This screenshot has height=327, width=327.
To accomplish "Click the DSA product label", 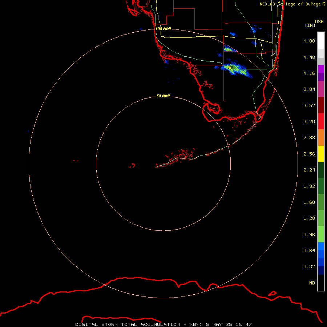I will (x=319, y=22).
